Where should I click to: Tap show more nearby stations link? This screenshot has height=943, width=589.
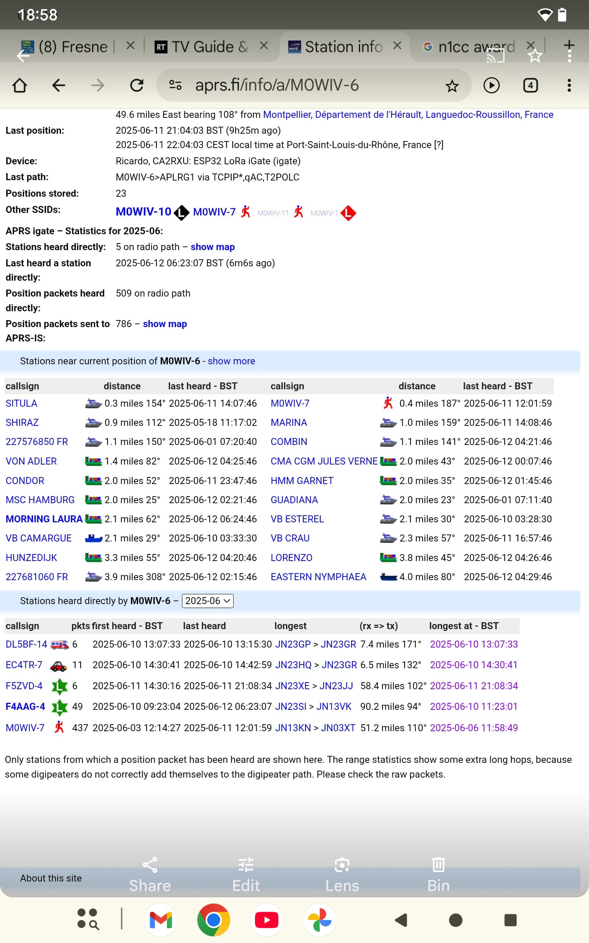click(x=231, y=361)
